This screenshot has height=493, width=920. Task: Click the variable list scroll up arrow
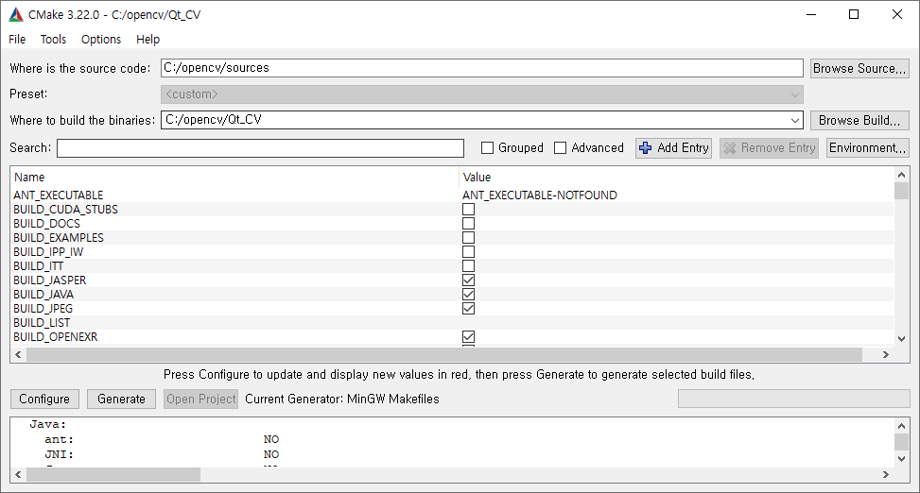901,175
